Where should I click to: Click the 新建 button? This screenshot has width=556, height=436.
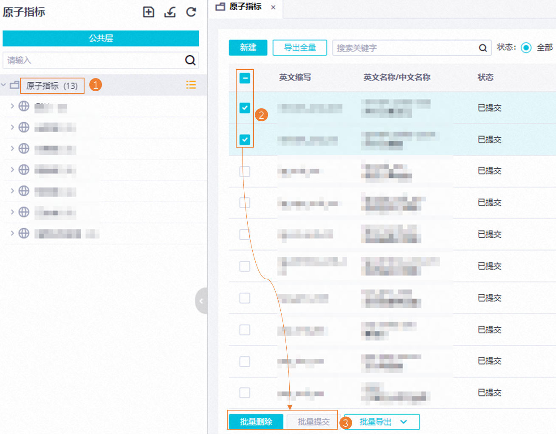click(x=248, y=48)
